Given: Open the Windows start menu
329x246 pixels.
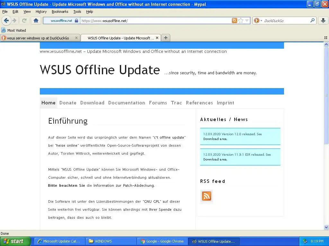Looking at the screenshot, I should coord(15,241).
